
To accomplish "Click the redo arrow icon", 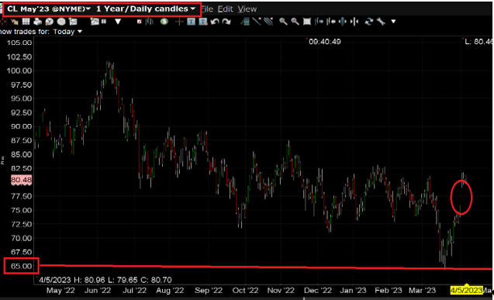I will click(226, 22).
